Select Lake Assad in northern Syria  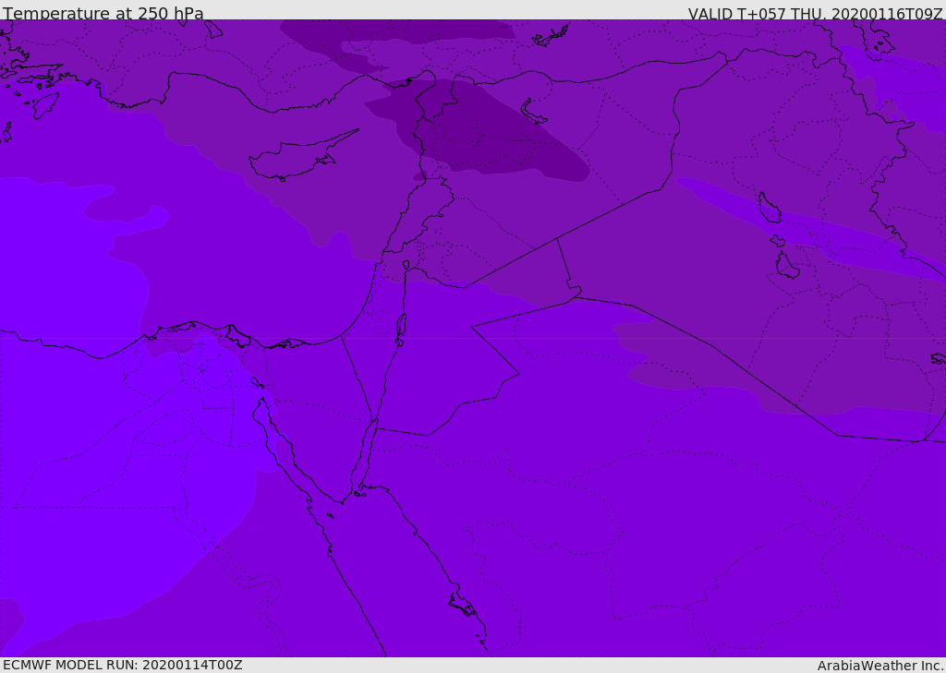(x=533, y=112)
